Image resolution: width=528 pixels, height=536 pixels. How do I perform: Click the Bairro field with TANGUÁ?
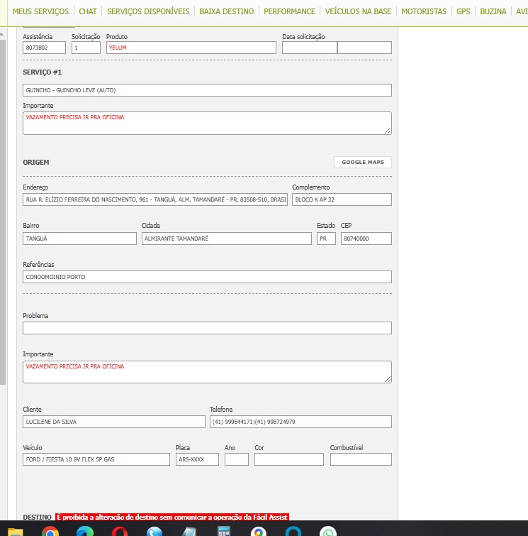point(79,239)
